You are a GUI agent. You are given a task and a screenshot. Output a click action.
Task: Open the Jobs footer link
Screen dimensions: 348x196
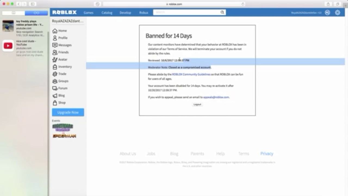(x=151, y=154)
